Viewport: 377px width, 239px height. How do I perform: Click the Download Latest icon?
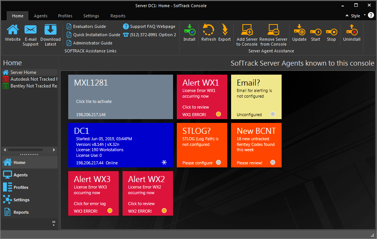(51, 30)
